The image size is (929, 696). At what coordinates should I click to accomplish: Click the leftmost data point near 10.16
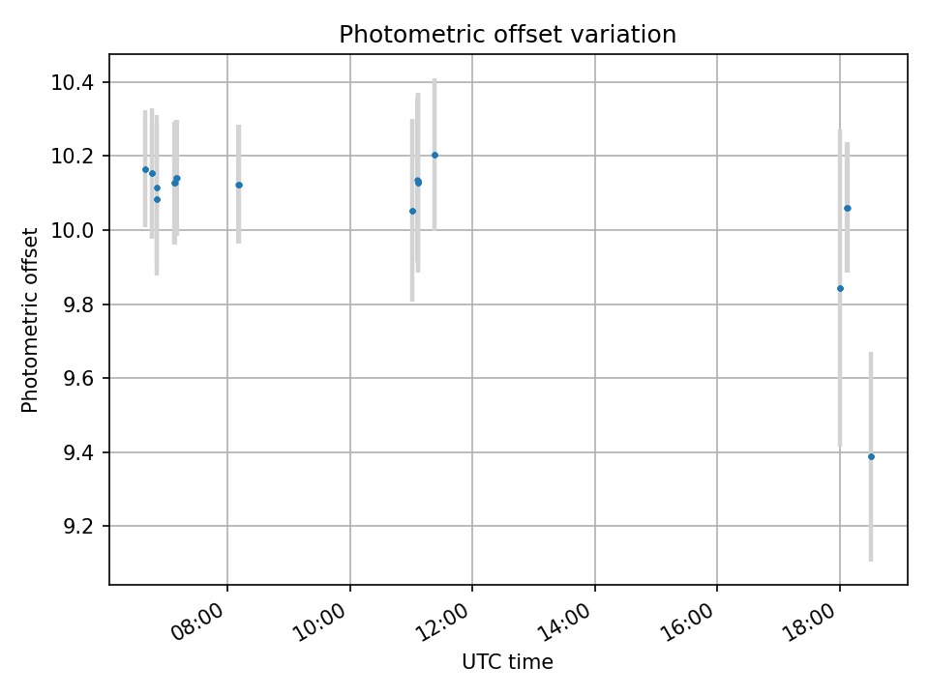145,169
